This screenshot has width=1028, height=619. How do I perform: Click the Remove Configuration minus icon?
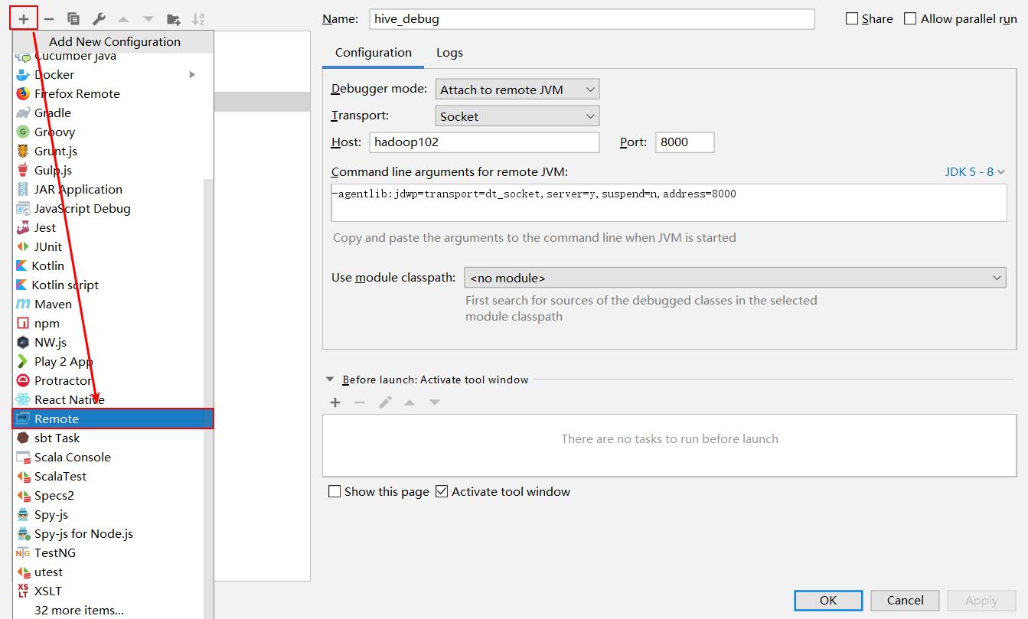(x=49, y=18)
